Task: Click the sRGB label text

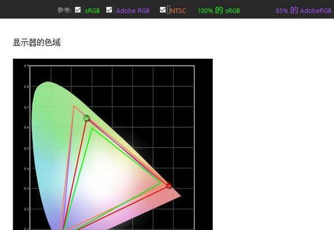Action: pyautogui.click(x=93, y=11)
